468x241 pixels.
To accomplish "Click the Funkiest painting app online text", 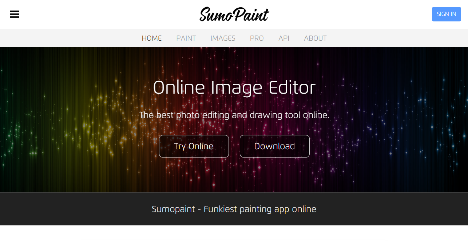I will (x=260, y=209).
